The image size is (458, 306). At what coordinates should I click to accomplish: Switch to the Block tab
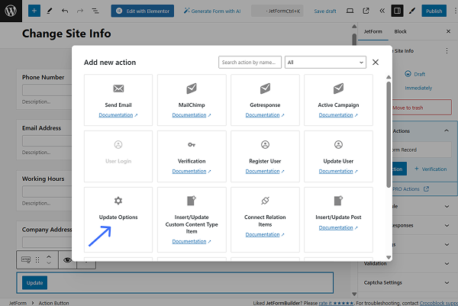400,31
